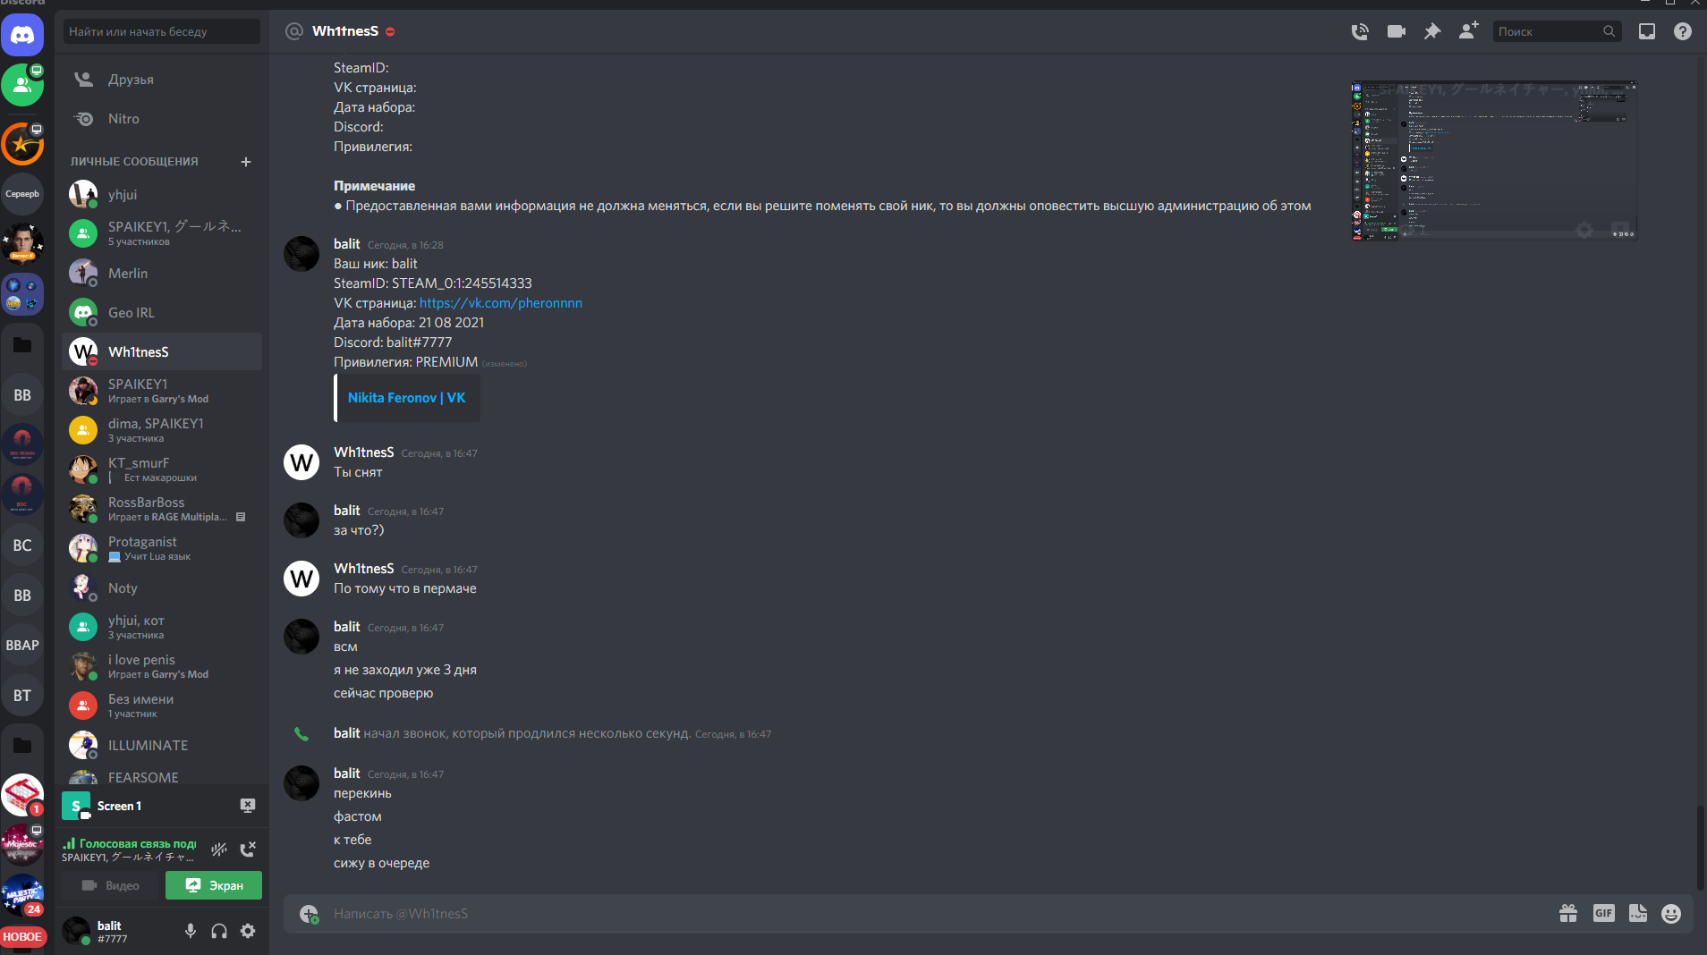Add friends to this DM
This screenshot has width=1707, height=955.
coord(1468,32)
